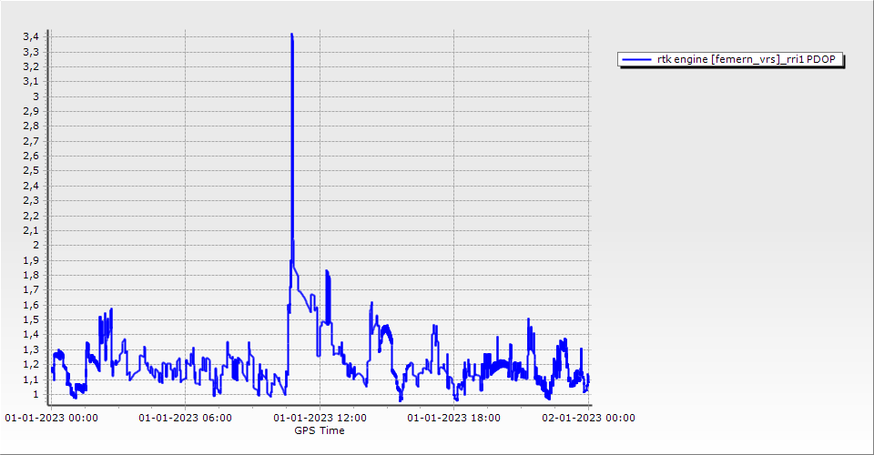Click the 1,8 y-axis tick label
The height and width of the screenshot is (455, 874).
click(x=29, y=275)
